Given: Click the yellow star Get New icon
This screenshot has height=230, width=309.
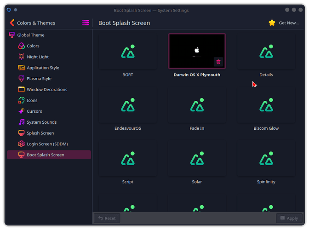Looking at the screenshot, I should coord(272,23).
